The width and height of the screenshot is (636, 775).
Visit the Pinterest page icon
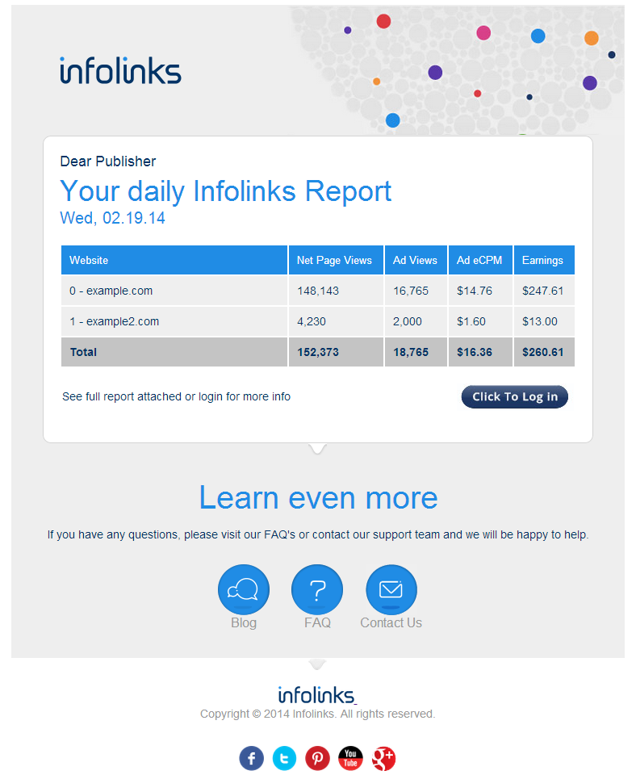(317, 758)
